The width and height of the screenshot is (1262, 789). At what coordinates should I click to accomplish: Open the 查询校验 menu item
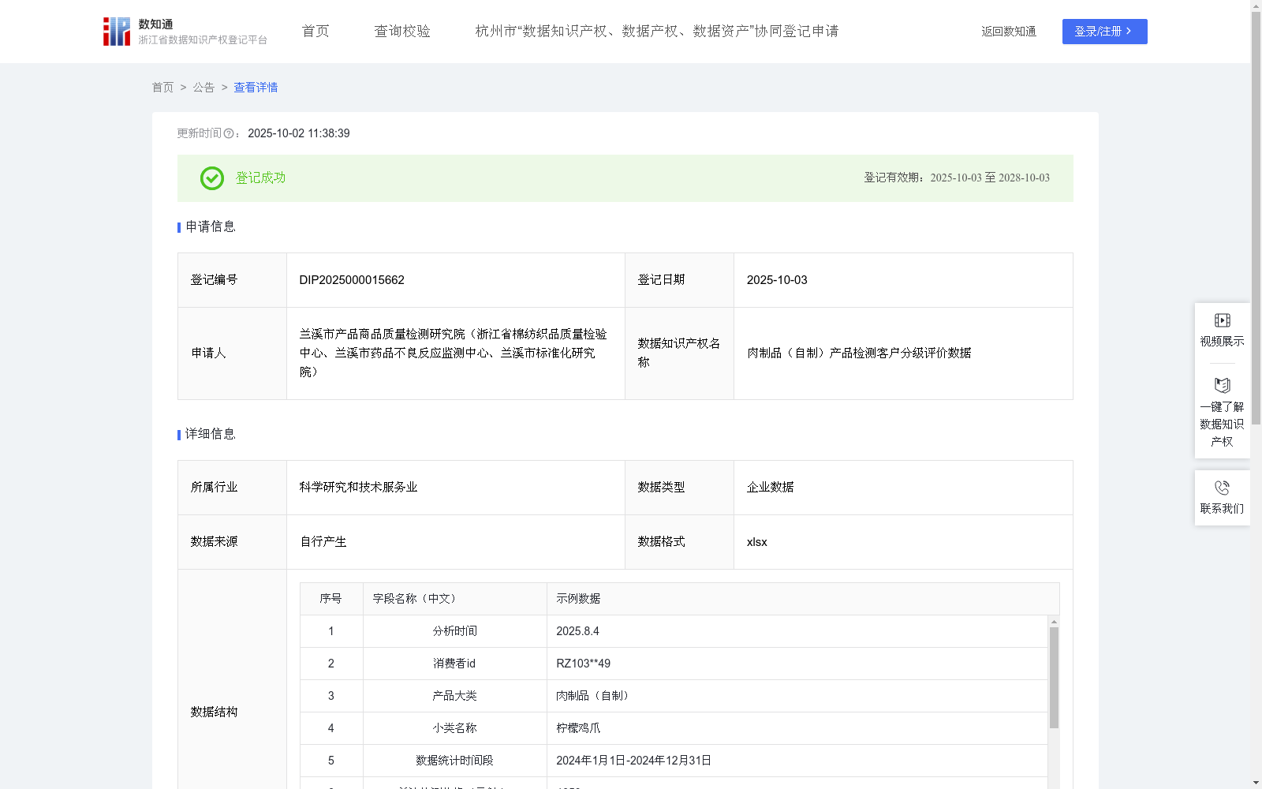[x=402, y=32]
